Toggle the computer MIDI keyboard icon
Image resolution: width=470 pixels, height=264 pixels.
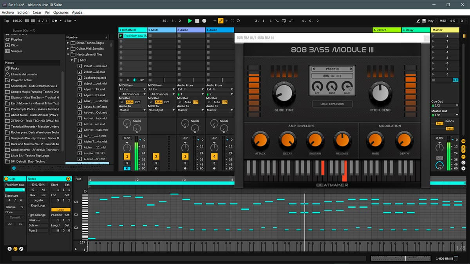pos(424,21)
